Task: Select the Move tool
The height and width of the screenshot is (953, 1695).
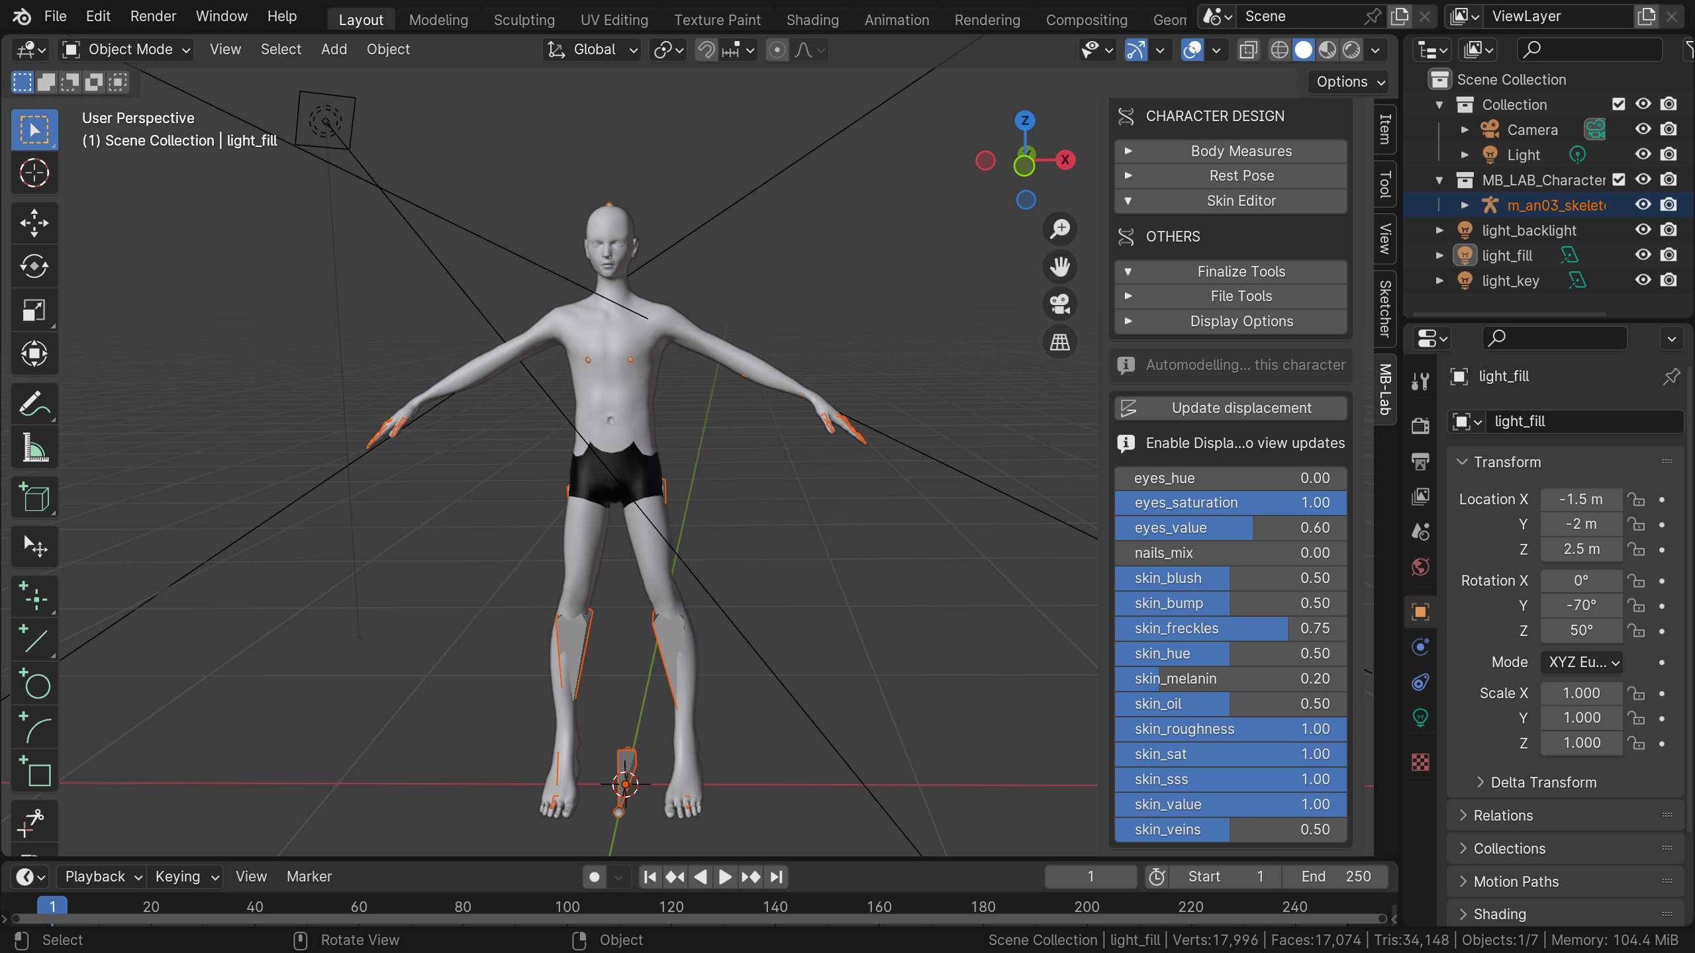Action: coord(34,223)
